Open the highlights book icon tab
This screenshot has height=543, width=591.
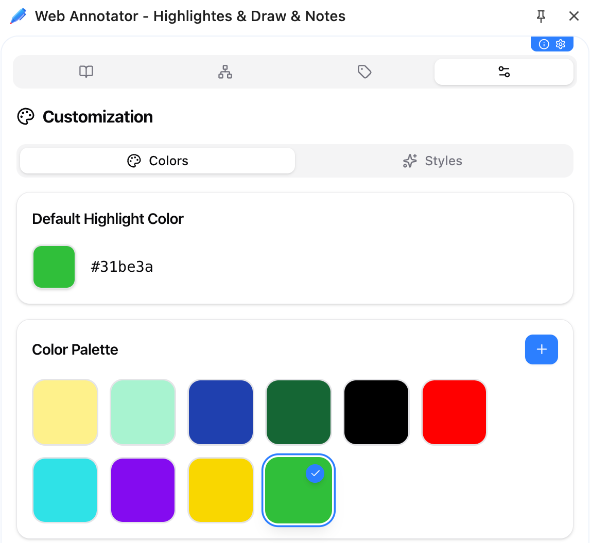click(86, 72)
